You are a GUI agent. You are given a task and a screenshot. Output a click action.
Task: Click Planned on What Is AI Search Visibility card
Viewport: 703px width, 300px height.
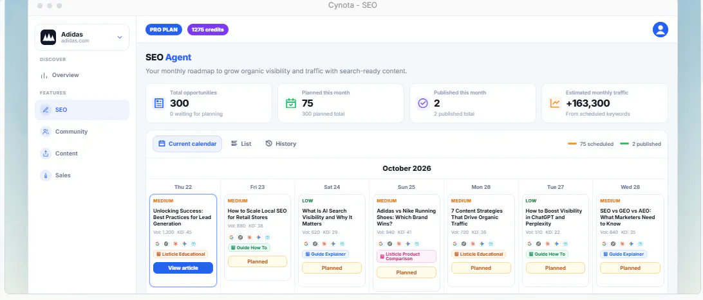332,268
